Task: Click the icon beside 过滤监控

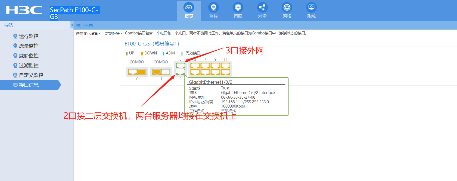Action: pyautogui.click(x=15, y=65)
